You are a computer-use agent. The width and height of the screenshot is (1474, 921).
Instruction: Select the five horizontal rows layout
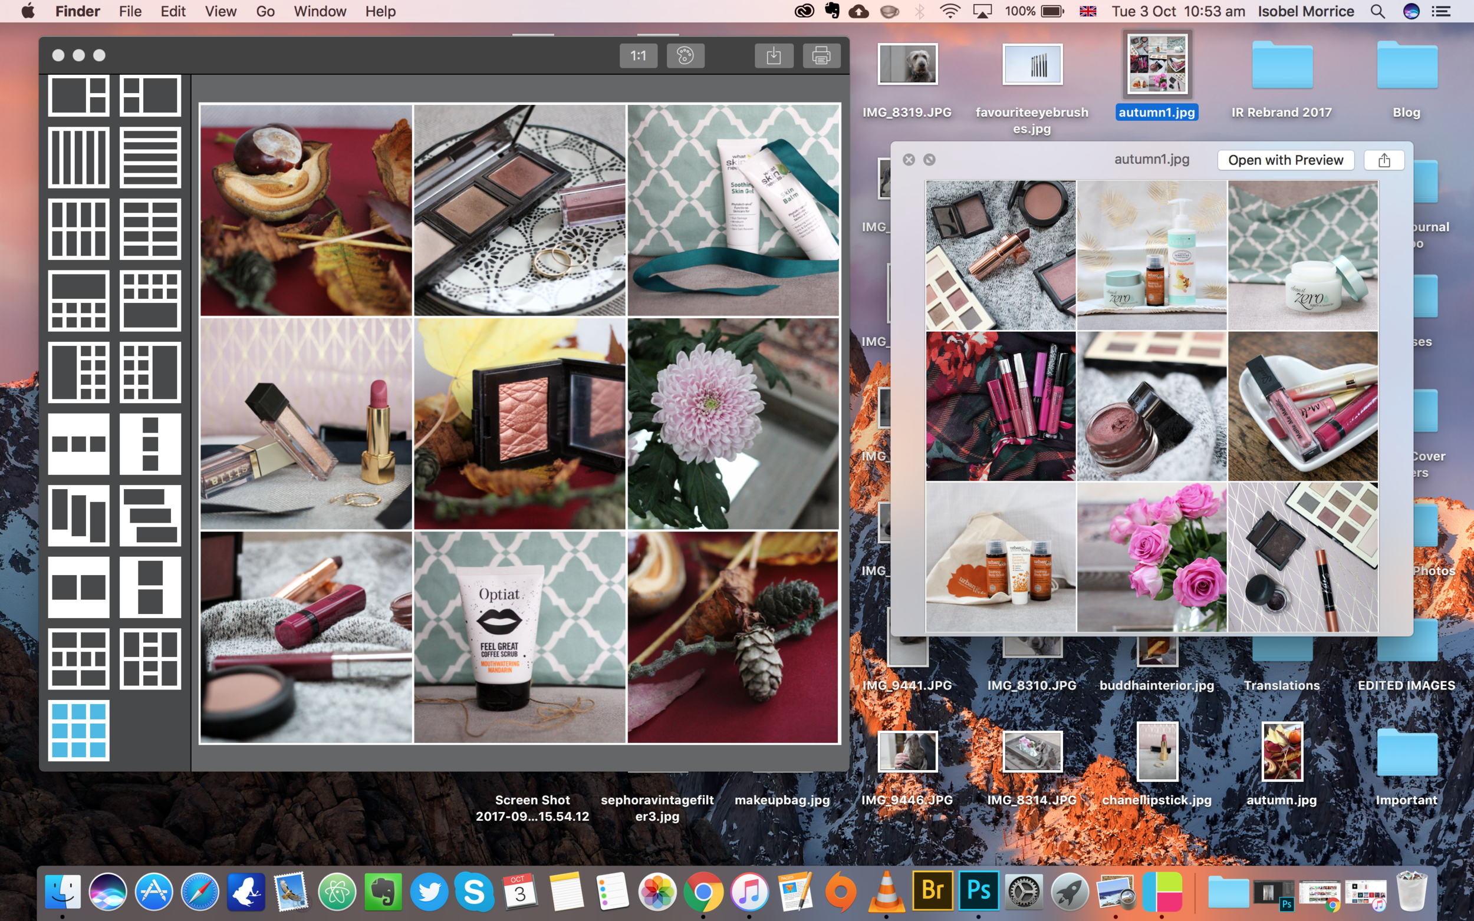click(150, 157)
